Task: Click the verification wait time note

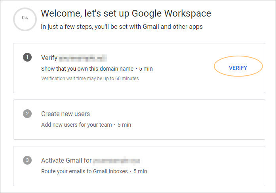Action: tap(90, 79)
